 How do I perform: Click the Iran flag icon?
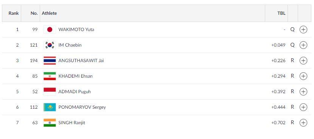click(50, 76)
